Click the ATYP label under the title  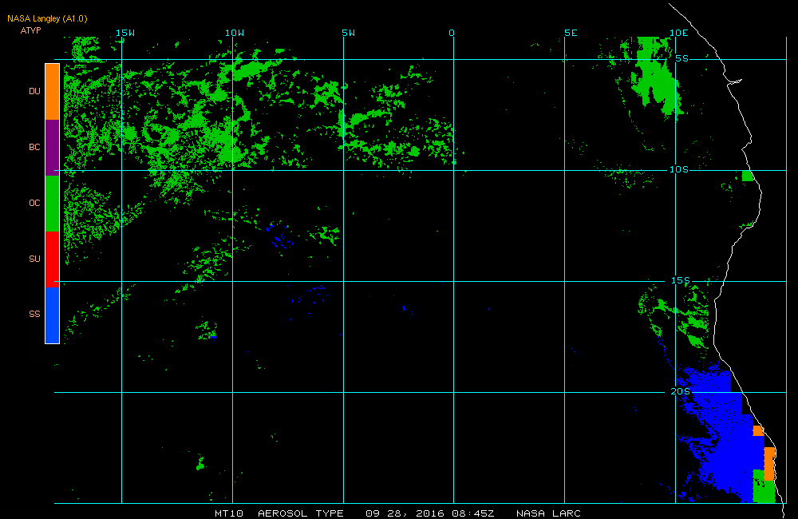(x=30, y=30)
